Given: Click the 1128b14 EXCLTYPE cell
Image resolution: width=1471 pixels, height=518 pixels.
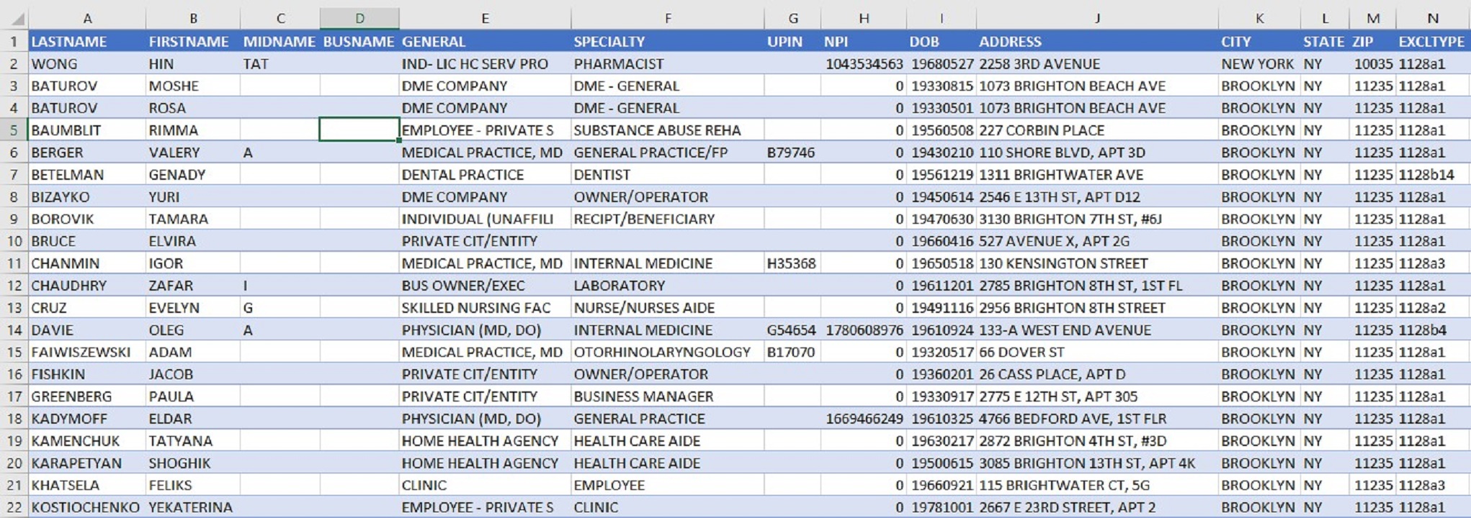Looking at the screenshot, I should coord(1426,175).
